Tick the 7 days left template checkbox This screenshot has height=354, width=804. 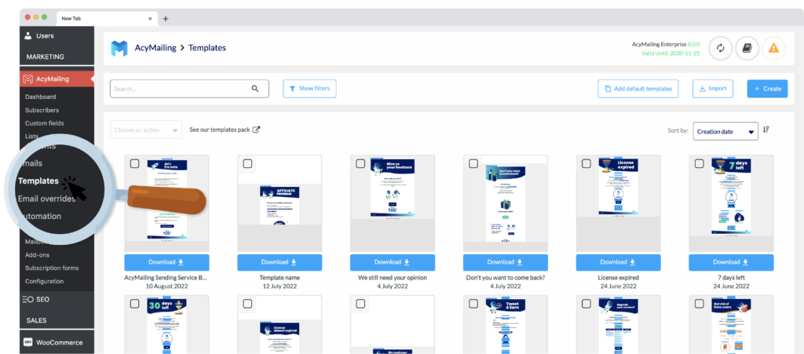tap(699, 163)
